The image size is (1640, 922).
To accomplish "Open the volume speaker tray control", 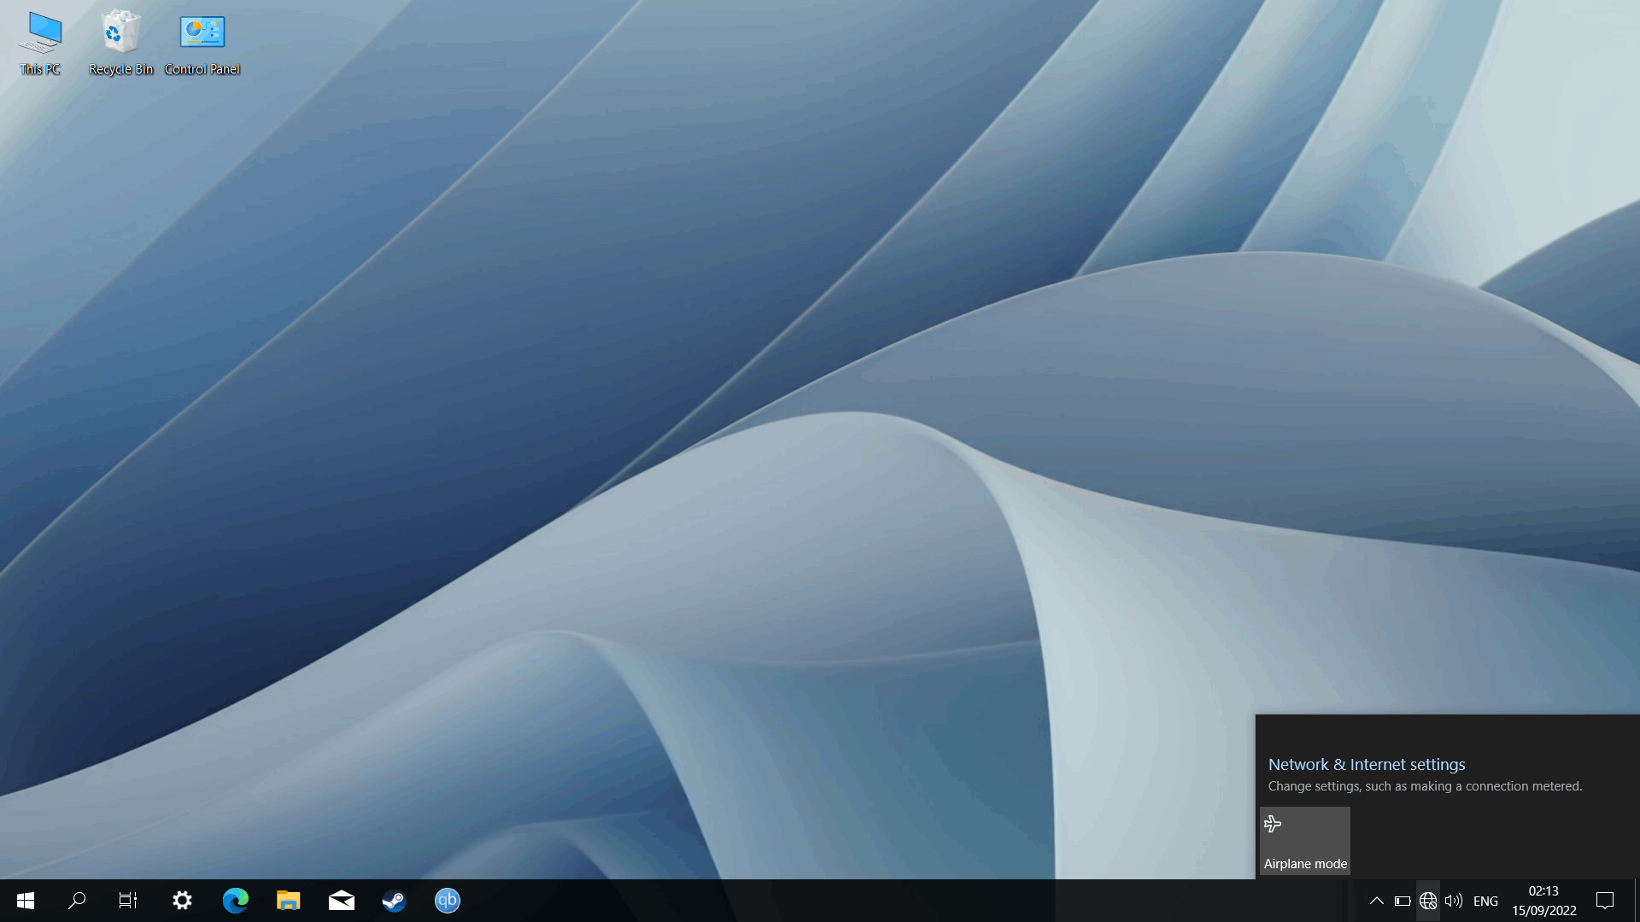I will pos(1453,901).
